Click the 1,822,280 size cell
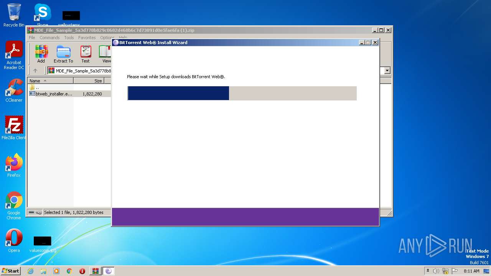 (92, 94)
